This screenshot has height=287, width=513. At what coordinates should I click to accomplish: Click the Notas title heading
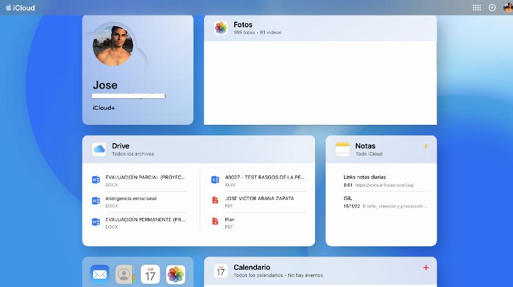365,146
